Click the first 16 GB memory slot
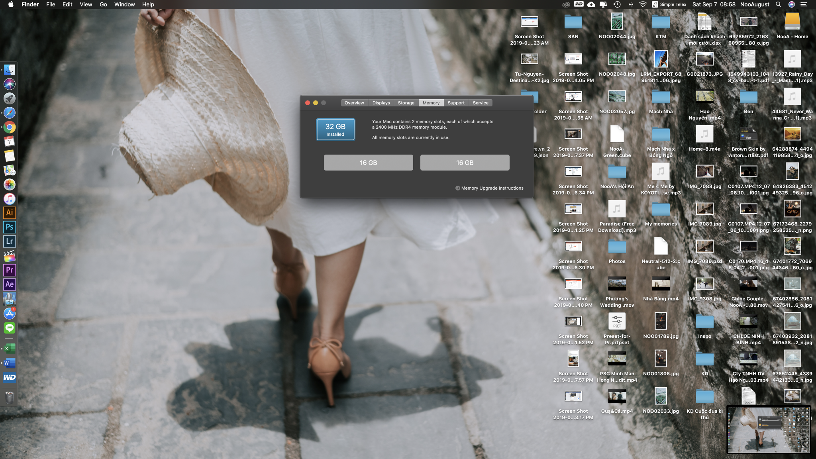816x459 pixels. tap(368, 163)
